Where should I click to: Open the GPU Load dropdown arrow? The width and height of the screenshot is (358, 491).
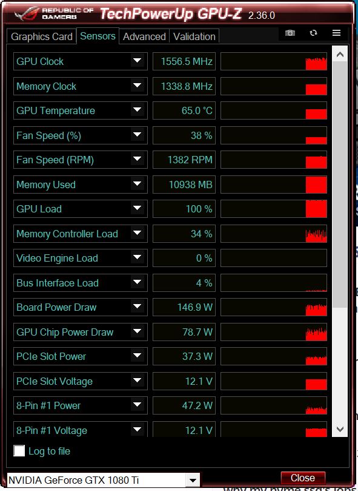pos(138,209)
